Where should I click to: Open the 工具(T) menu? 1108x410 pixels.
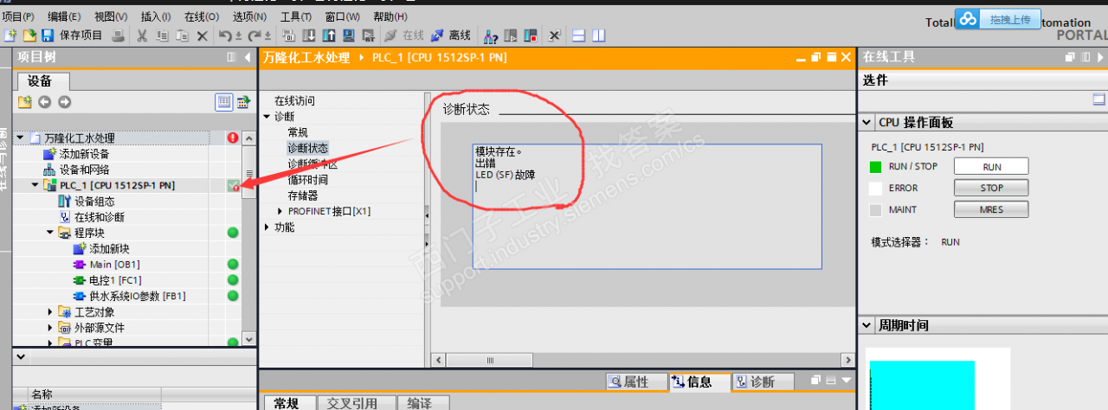click(x=296, y=16)
